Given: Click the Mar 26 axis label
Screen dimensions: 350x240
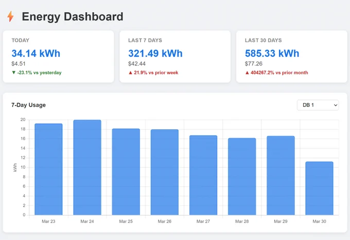Looking at the screenshot, I should tap(165, 221).
